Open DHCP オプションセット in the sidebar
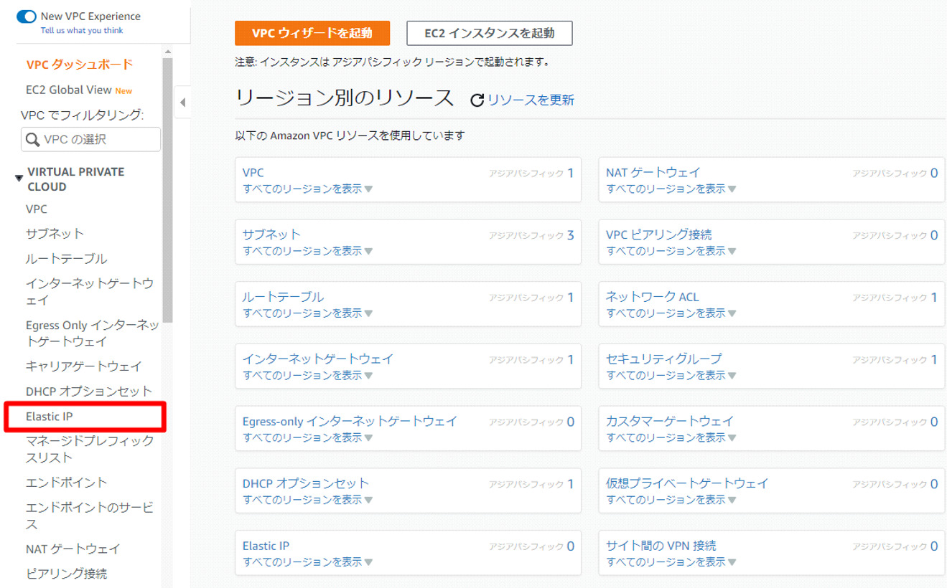 (89, 392)
